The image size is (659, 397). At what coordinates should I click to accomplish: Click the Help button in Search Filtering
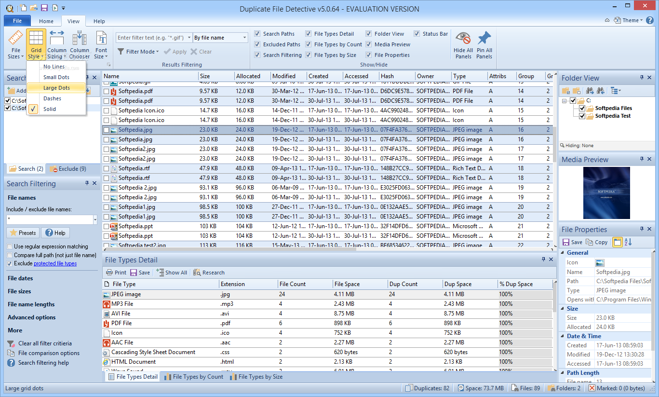coord(55,233)
